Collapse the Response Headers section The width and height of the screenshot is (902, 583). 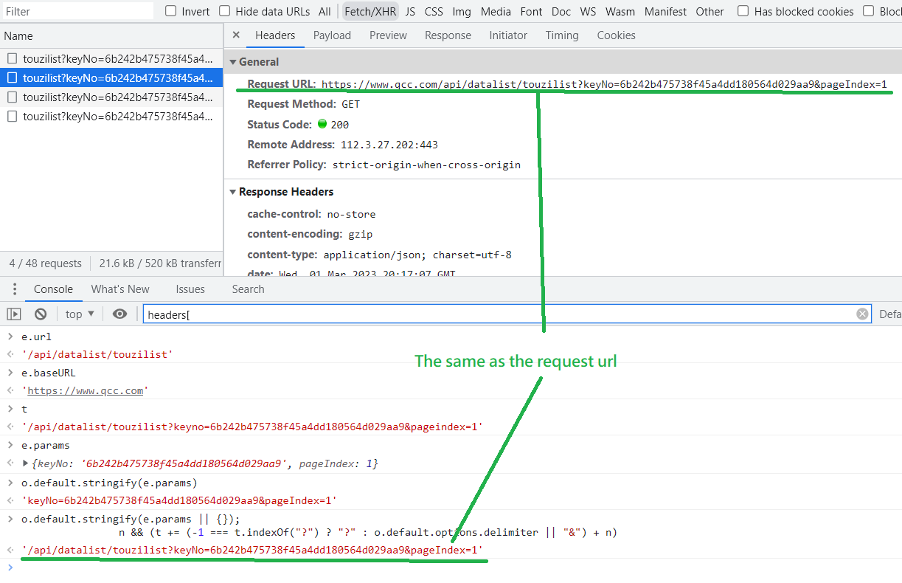point(233,191)
